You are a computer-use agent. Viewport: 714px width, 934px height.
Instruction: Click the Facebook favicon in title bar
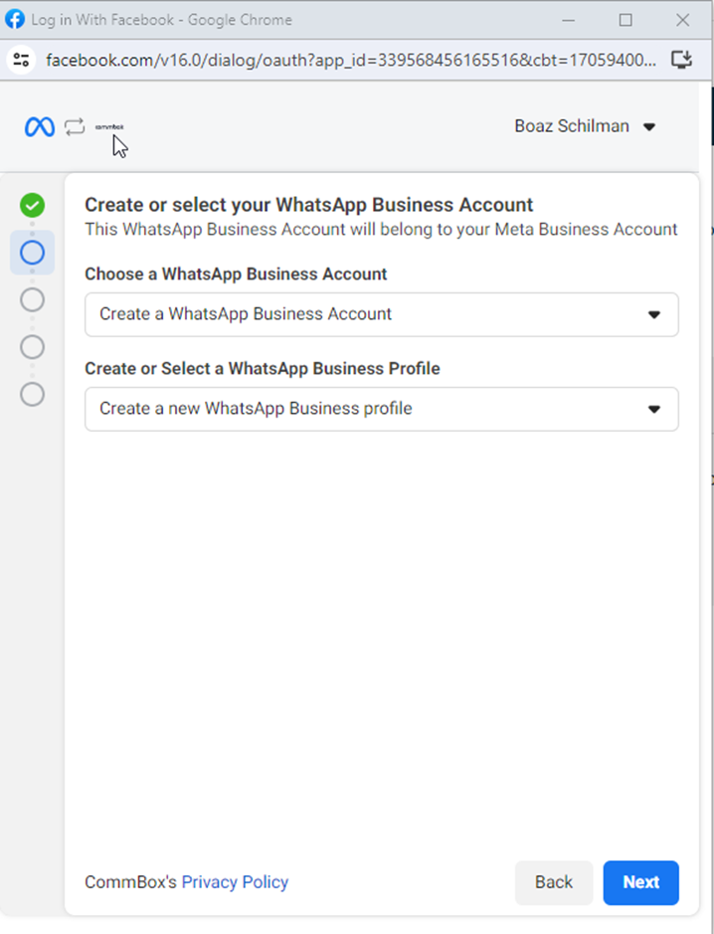pos(14,20)
